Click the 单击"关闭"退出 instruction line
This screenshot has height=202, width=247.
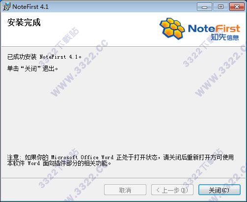32,68
